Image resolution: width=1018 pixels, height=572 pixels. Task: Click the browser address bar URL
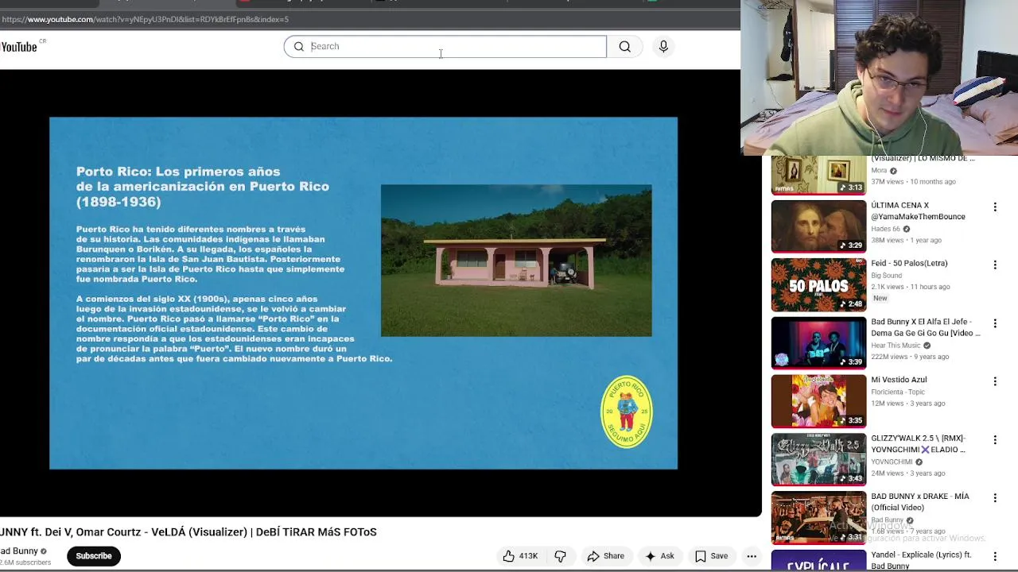(x=145, y=19)
